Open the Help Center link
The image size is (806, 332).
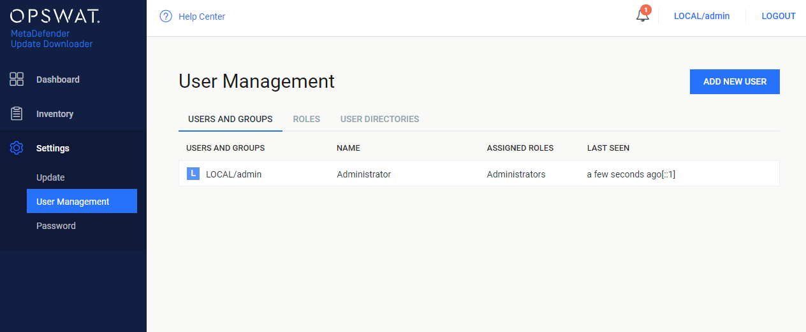(201, 17)
